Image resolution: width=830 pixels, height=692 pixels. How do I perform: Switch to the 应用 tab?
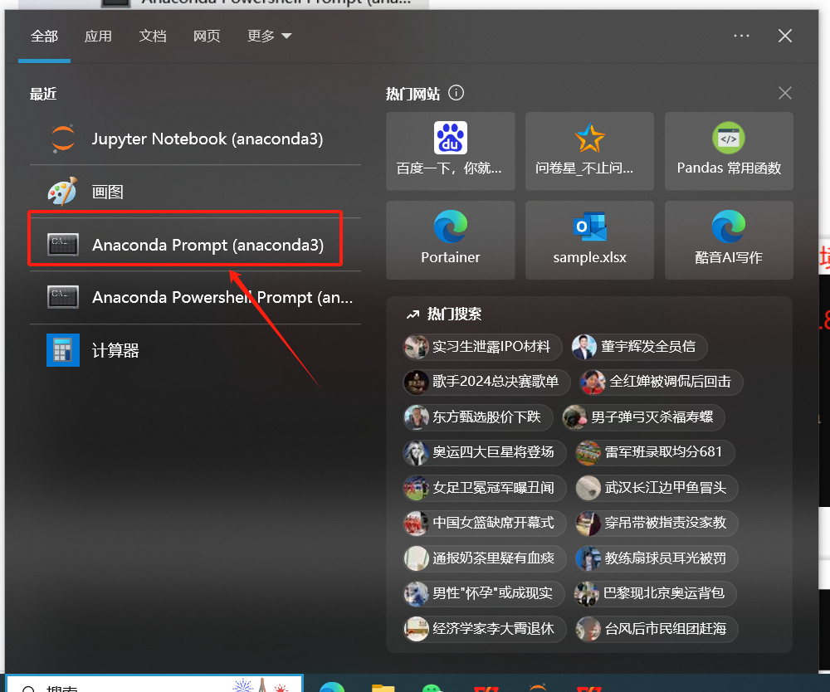99,36
